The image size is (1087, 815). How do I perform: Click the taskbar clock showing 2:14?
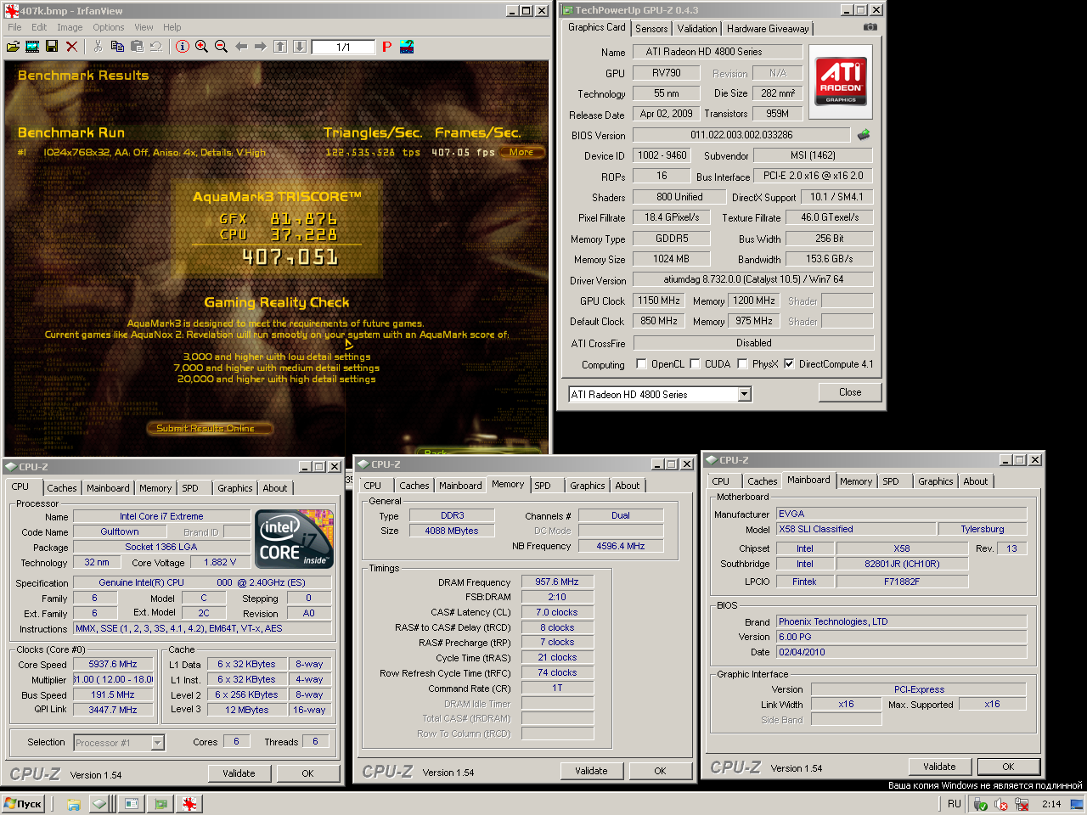pos(1051,804)
